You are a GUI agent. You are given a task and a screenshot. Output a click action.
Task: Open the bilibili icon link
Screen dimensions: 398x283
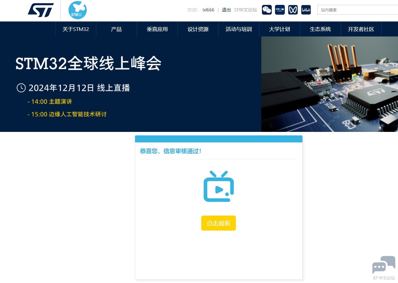point(306,10)
